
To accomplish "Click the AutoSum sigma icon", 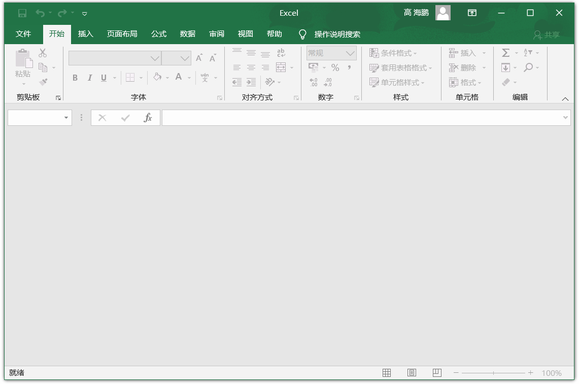I will pos(506,53).
